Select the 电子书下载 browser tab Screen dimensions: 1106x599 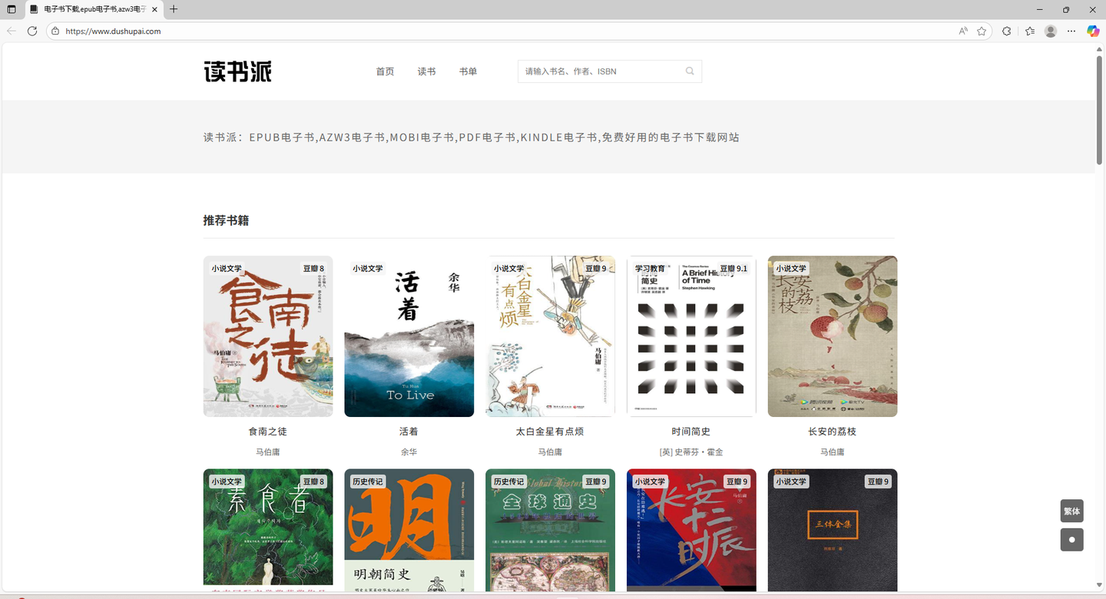click(94, 9)
